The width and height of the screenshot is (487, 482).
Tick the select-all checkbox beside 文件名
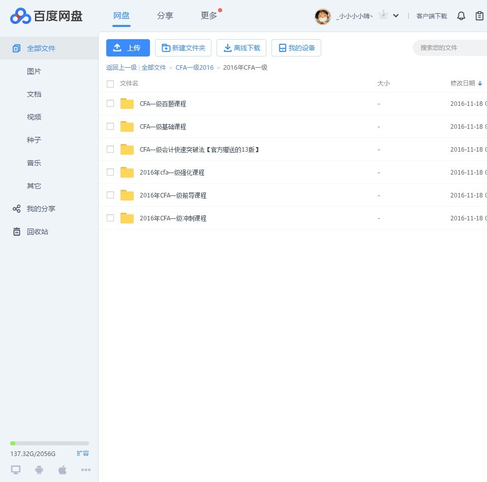point(110,83)
